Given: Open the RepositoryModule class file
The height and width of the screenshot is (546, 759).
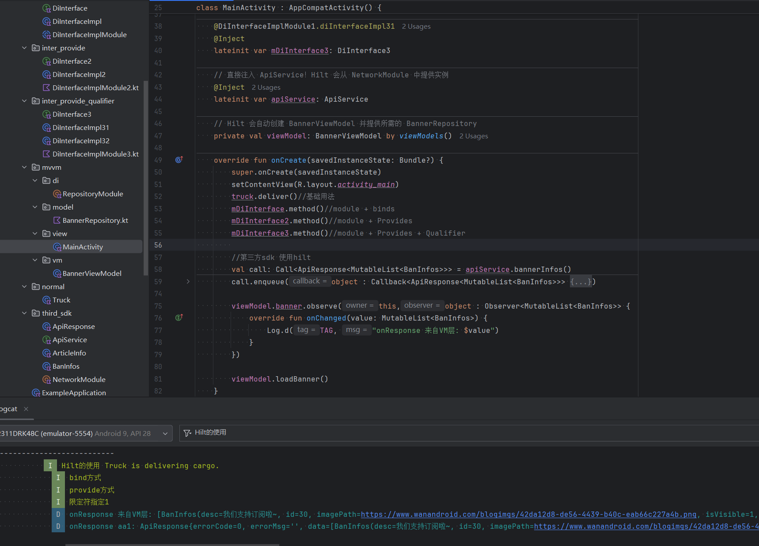Looking at the screenshot, I should [92, 194].
